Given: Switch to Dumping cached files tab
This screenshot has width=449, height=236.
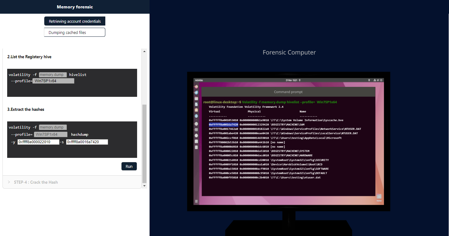Looking at the screenshot, I should pos(75,32).
